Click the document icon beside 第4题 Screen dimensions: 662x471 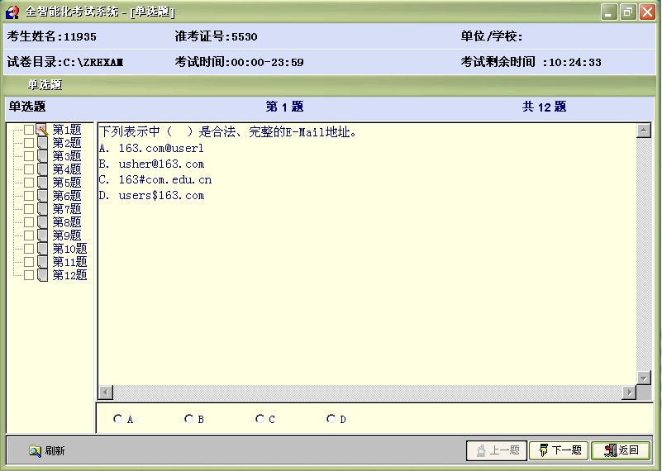pos(42,169)
